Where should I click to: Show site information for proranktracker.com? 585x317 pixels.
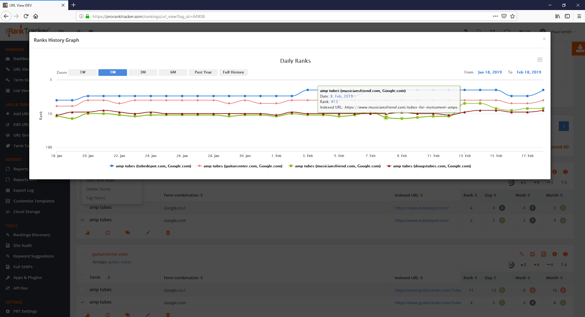coord(82,16)
